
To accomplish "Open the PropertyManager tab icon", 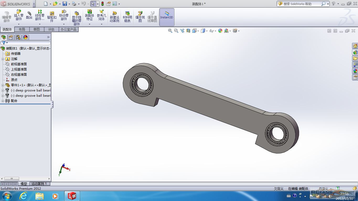I will (x=11, y=37).
